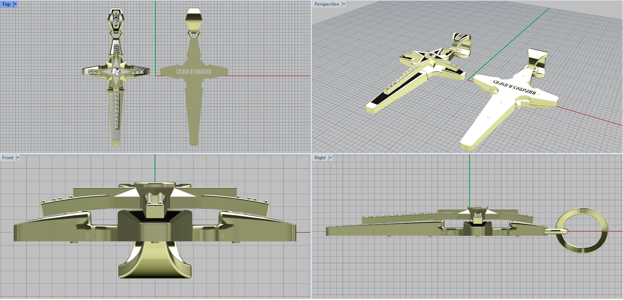Open the Front viewport dropdown arrow
This screenshot has height=300, width=623.
pyautogui.click(x=18, y=158)
